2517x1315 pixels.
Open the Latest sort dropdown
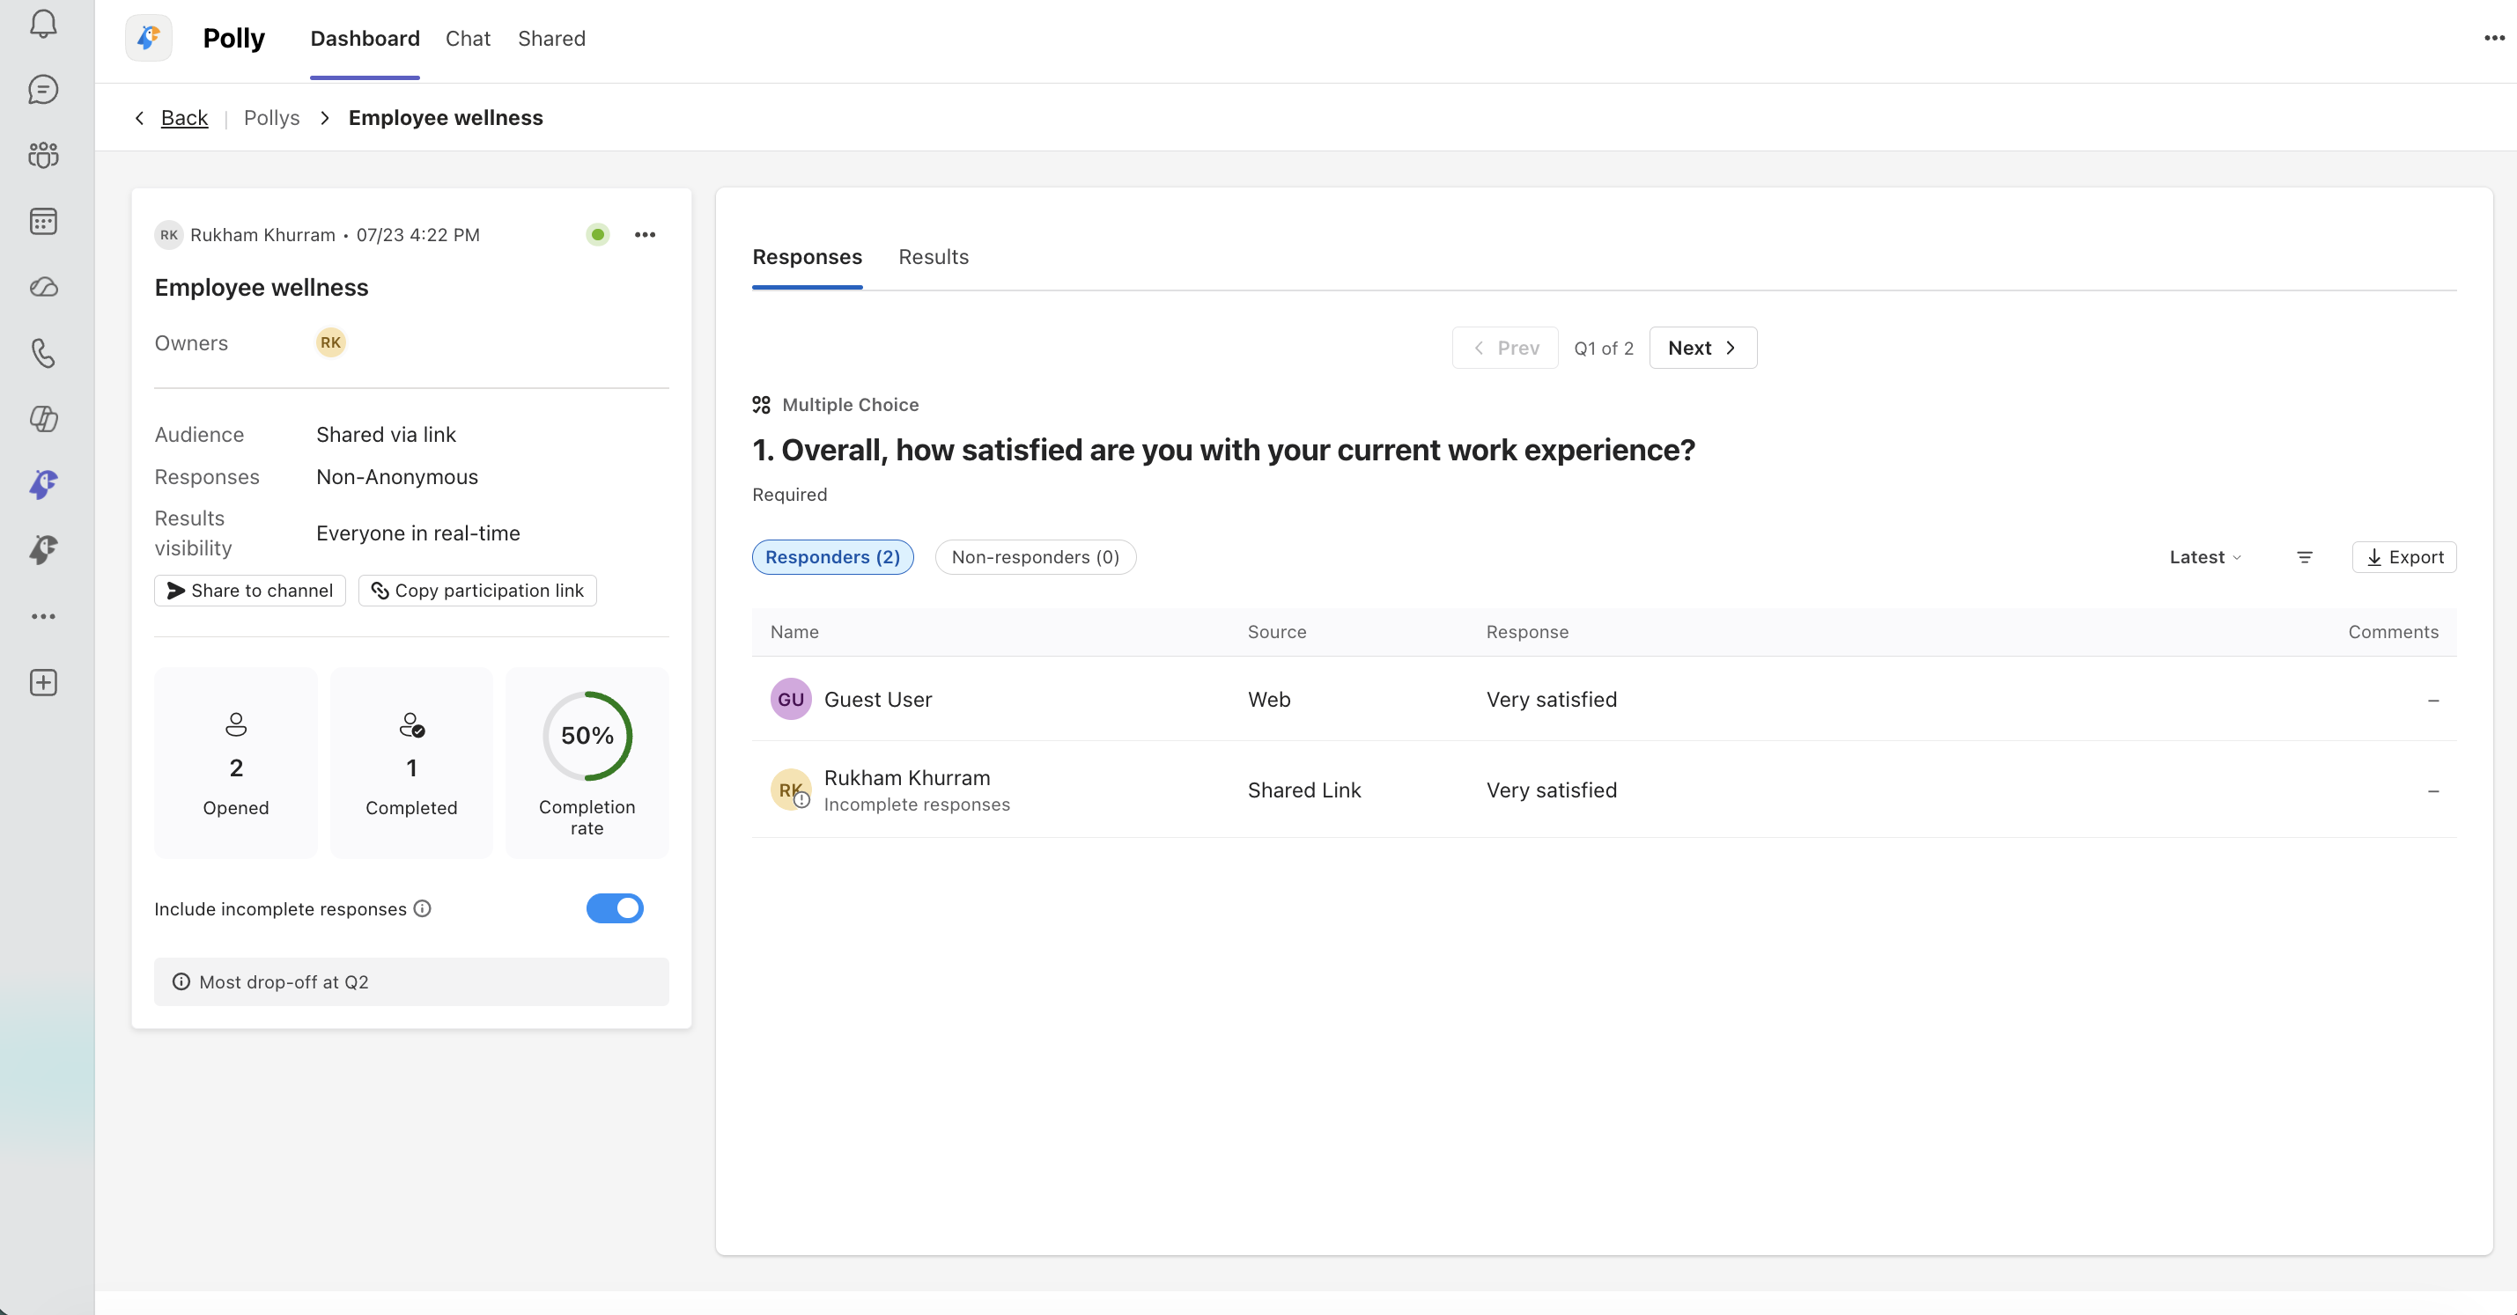pyautogui.click(x=2204, y=557)
